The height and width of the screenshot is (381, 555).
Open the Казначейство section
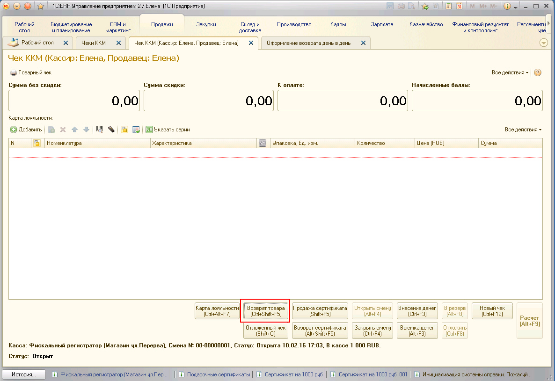(426, 24)
